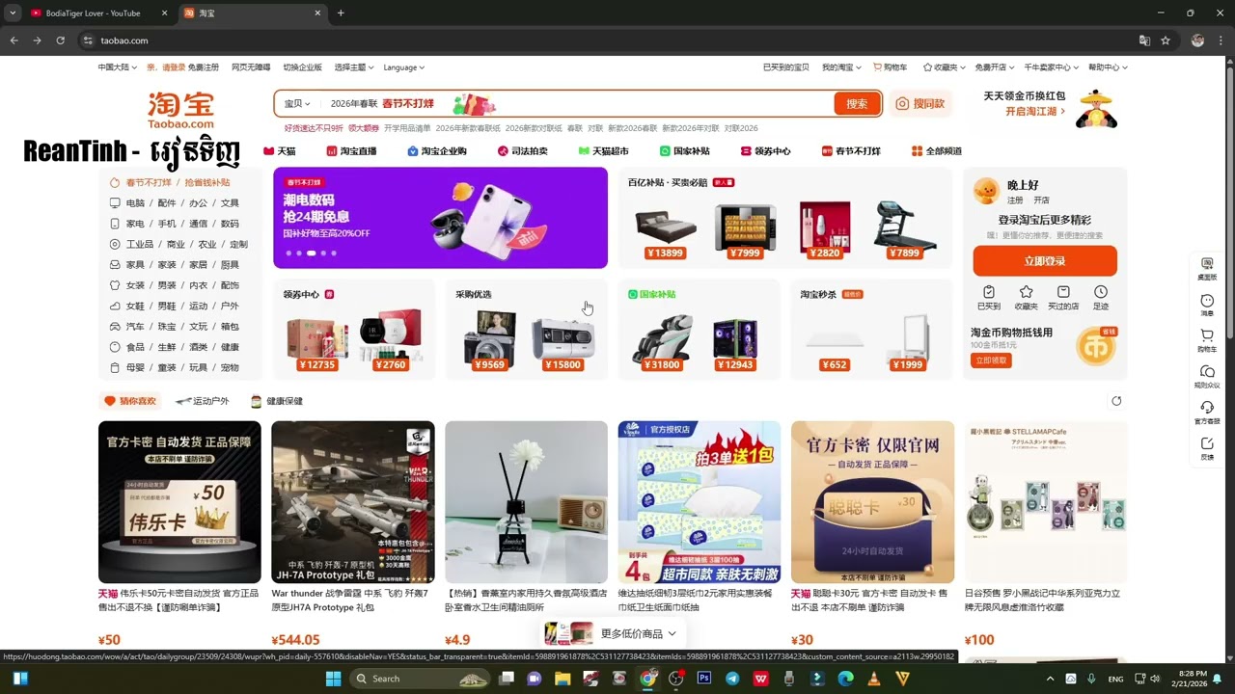The height and width of the screenshot is (694, 1235).
Task: Show hidden icons in system tray
Action: point(1050,679)
